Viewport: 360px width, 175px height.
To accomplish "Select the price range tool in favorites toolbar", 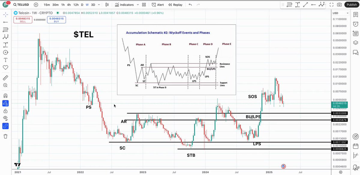I will [297, 5].
